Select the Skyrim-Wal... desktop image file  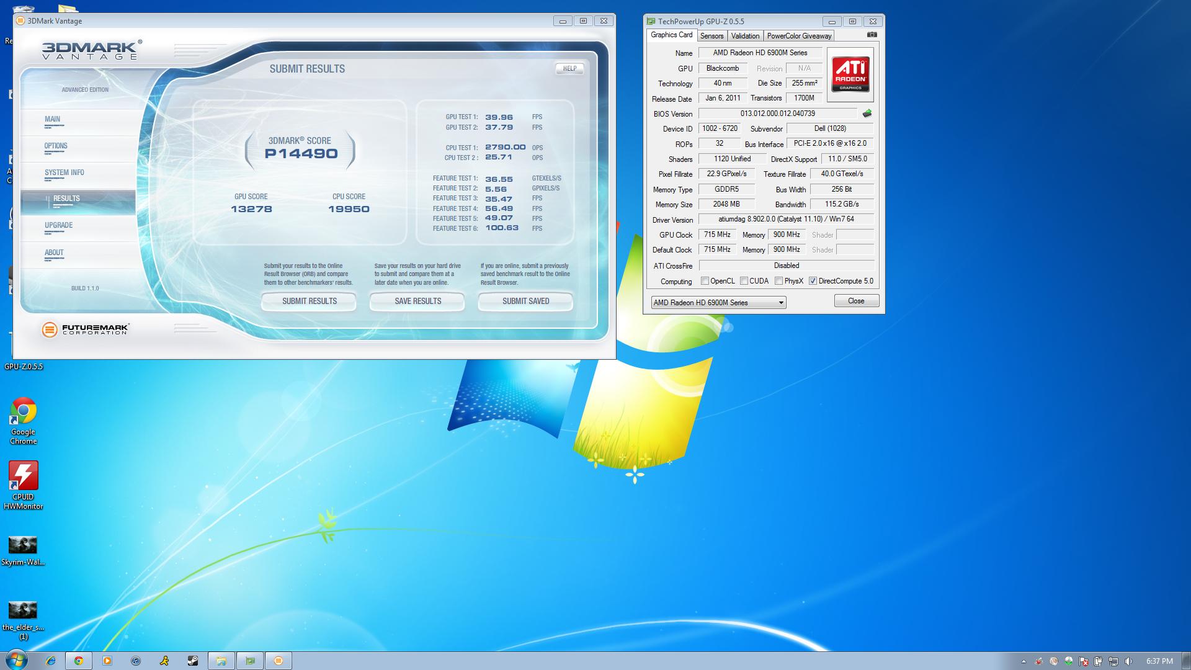(23, 551)
